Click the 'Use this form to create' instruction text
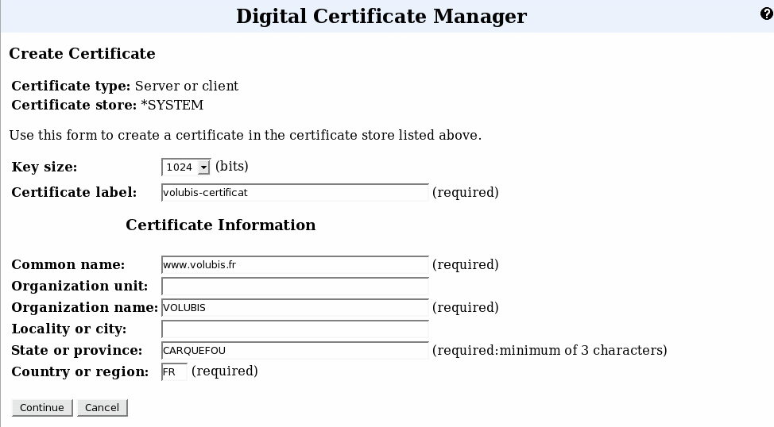The image size is (774, 427). coord(246,135)
